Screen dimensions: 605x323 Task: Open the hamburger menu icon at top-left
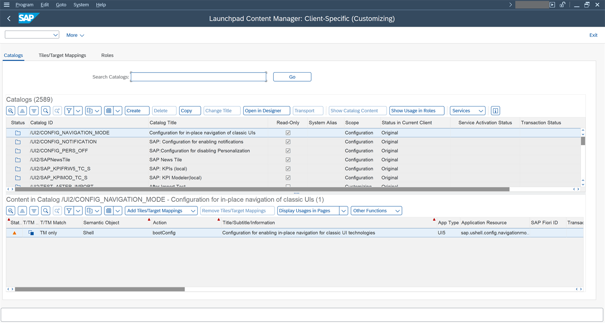(6, 5)
